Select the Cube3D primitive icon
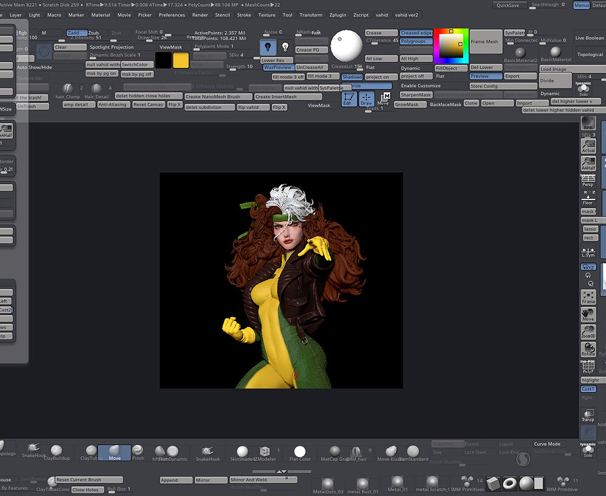Screen dimensions: 606x496 click(x=493, y=483)
